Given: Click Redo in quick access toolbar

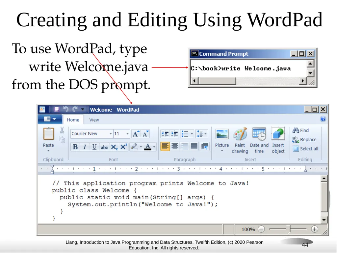Looking at the screenshot, I should (75, 109).
